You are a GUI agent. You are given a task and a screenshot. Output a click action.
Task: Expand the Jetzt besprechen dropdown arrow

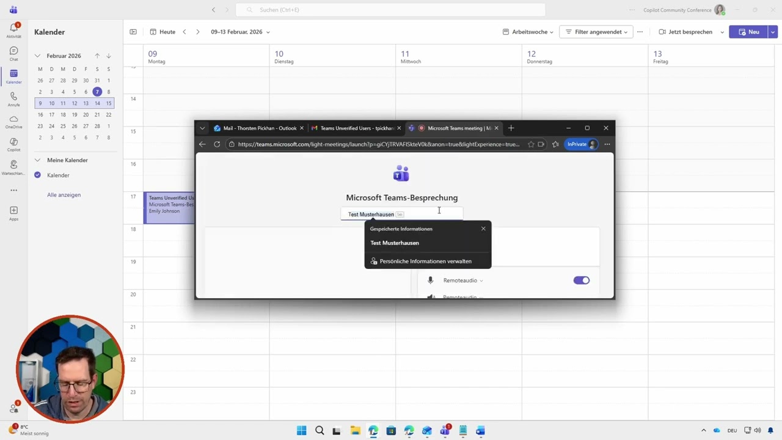click(722, 32)
